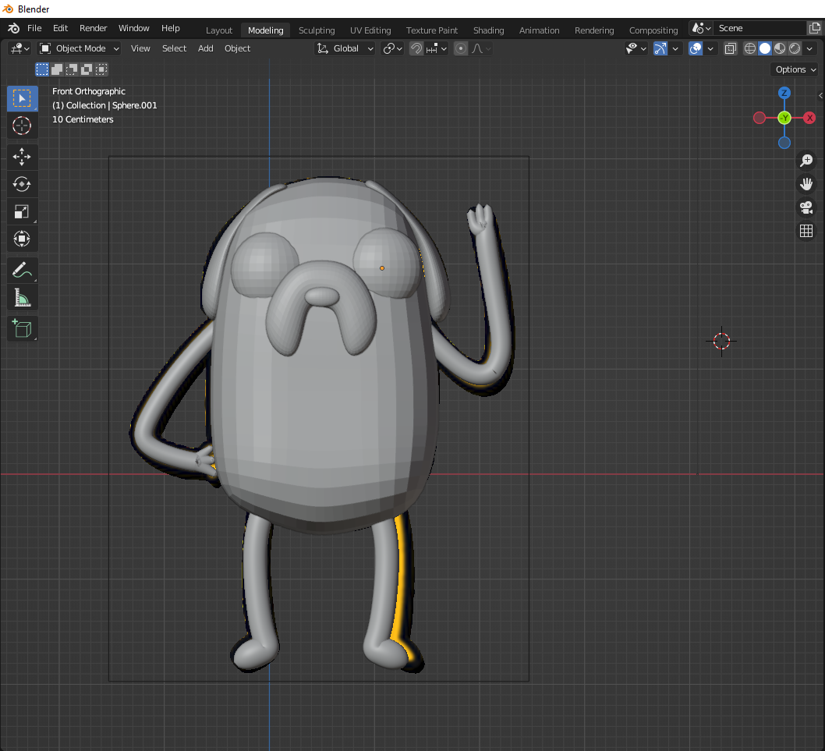Open the Options dropdown

(x=795, y=69)
